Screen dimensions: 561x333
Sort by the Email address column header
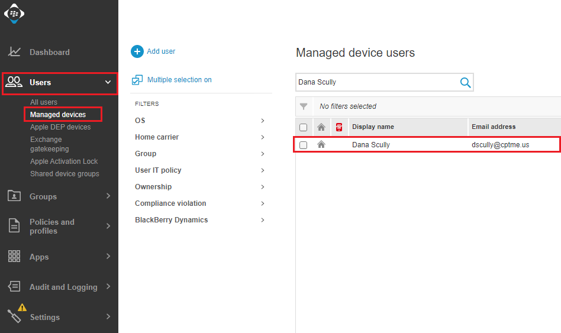coord(494,127)
